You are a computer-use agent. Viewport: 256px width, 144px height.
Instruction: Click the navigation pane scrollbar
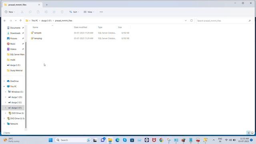(x=26, y=85)
